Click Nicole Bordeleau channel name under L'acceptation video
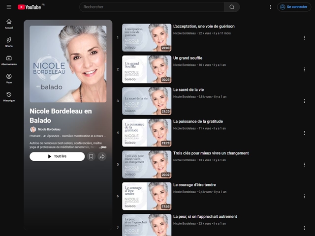315x236 pixels. coord(184,33)
